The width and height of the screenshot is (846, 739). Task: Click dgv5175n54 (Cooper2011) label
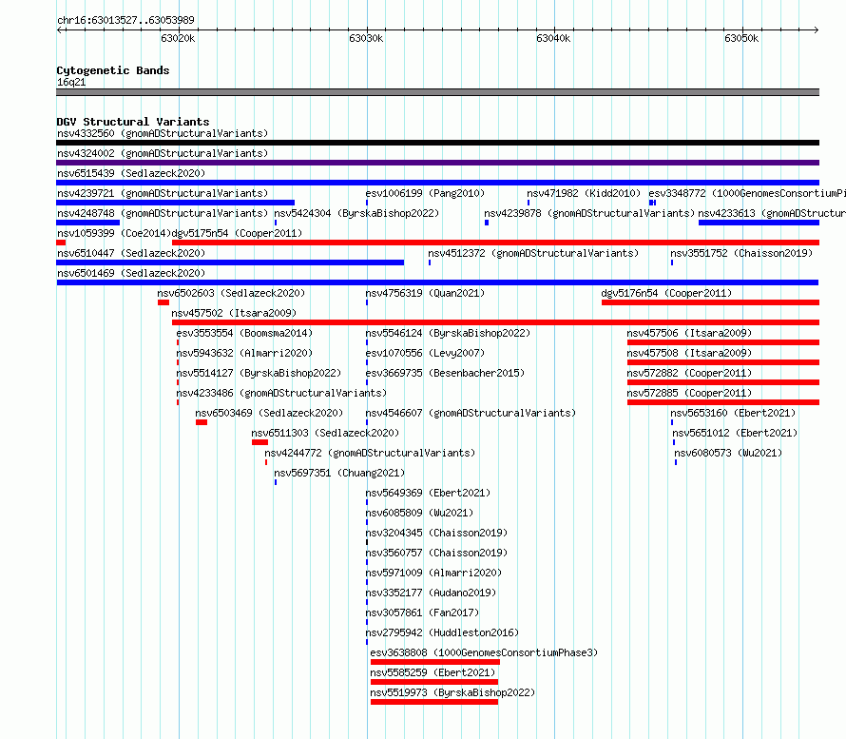[237, 233]
